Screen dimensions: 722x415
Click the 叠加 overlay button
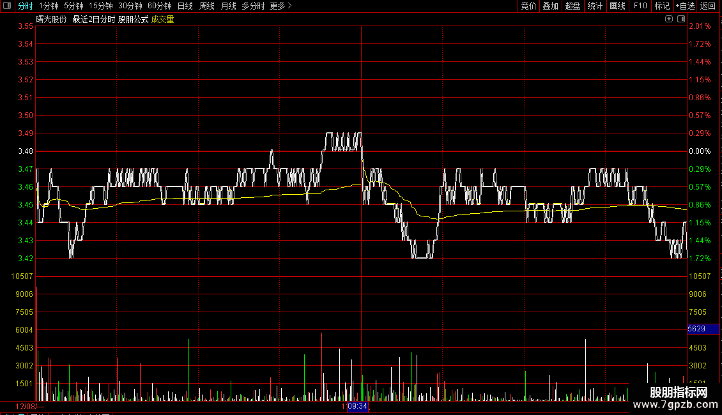(x=550, y=6)
